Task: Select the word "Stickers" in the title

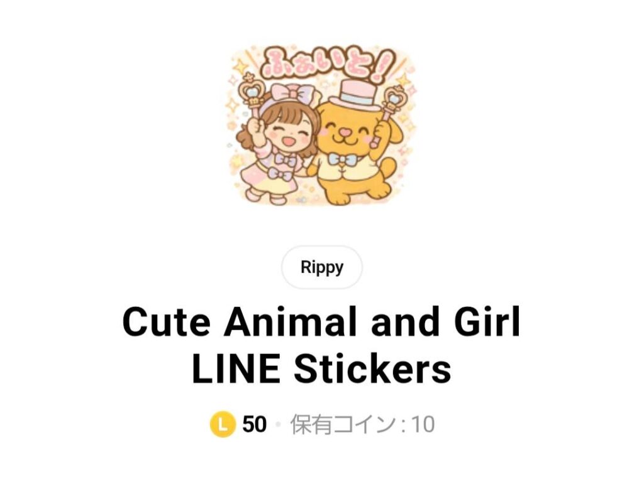Action: (x=372, y=369)
